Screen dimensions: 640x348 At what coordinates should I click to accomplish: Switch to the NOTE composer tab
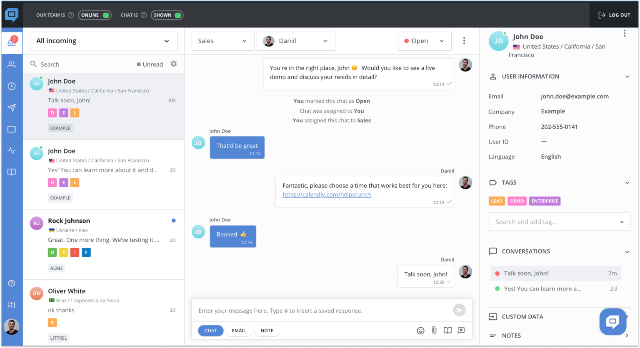tap(267, 330)
